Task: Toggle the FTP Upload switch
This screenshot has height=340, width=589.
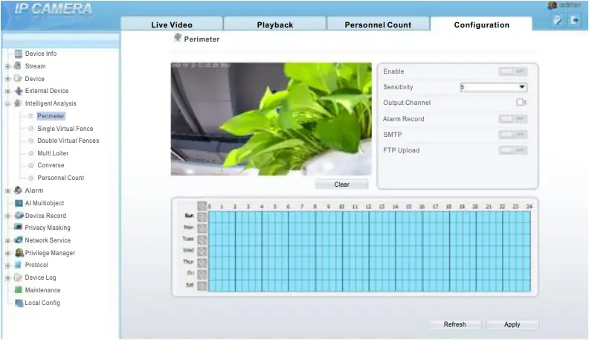Action: point(512,150)
